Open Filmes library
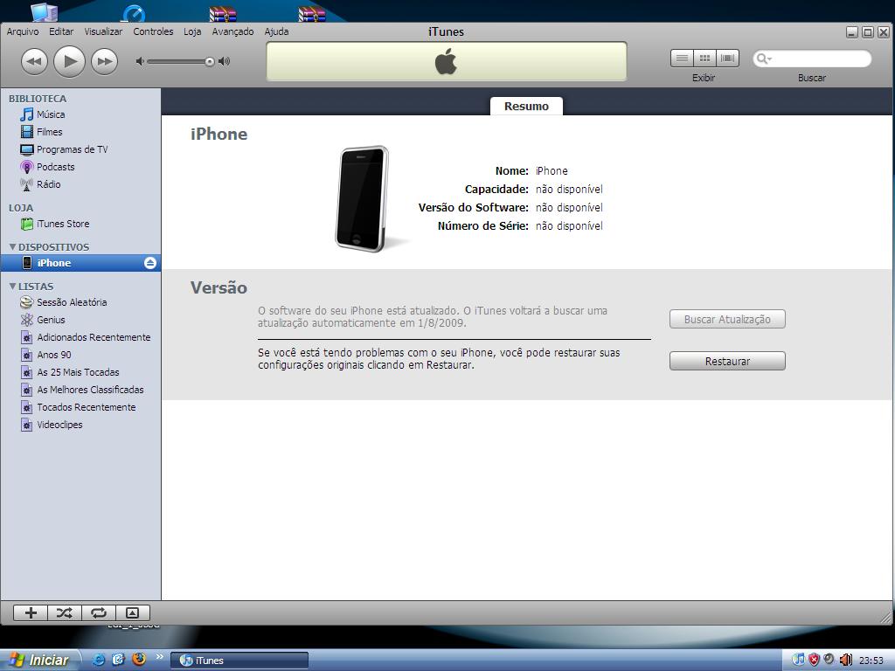This screenshot has width=895, height=671. (80, 132)
